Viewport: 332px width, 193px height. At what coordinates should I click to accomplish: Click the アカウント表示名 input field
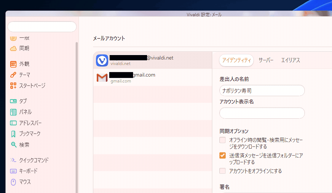click(262, 113)
